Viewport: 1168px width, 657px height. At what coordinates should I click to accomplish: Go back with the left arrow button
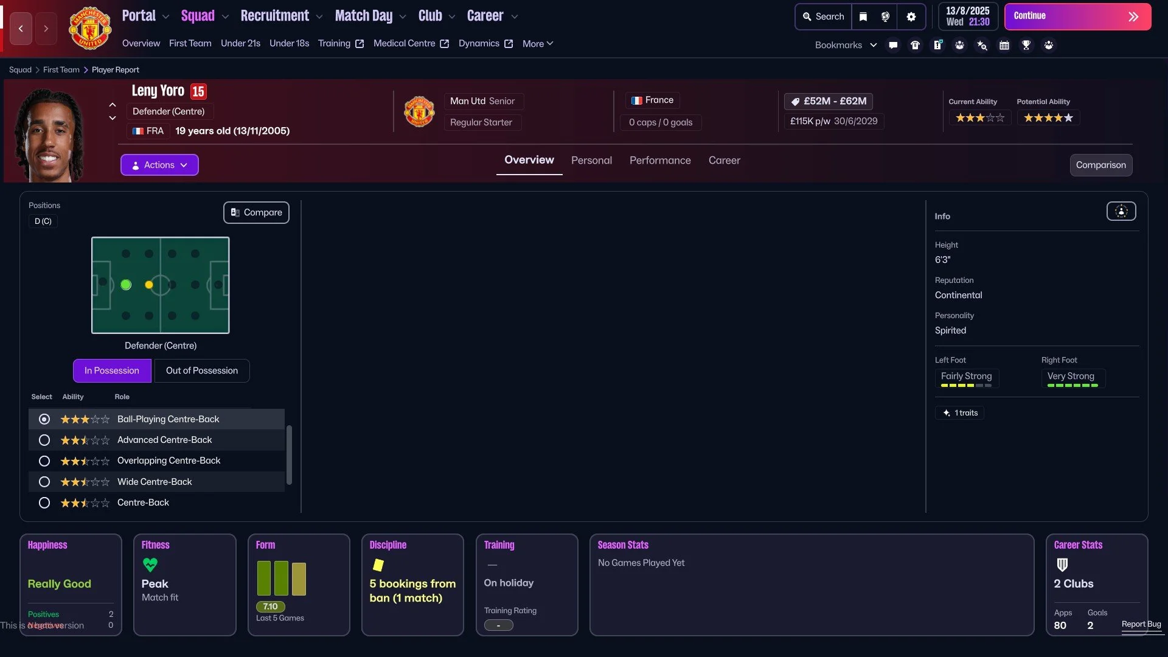[x=21, y=29]
